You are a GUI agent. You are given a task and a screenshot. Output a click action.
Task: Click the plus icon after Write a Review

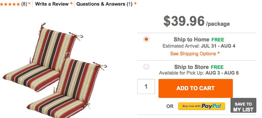pyautogui.click(x=71, y=3)
